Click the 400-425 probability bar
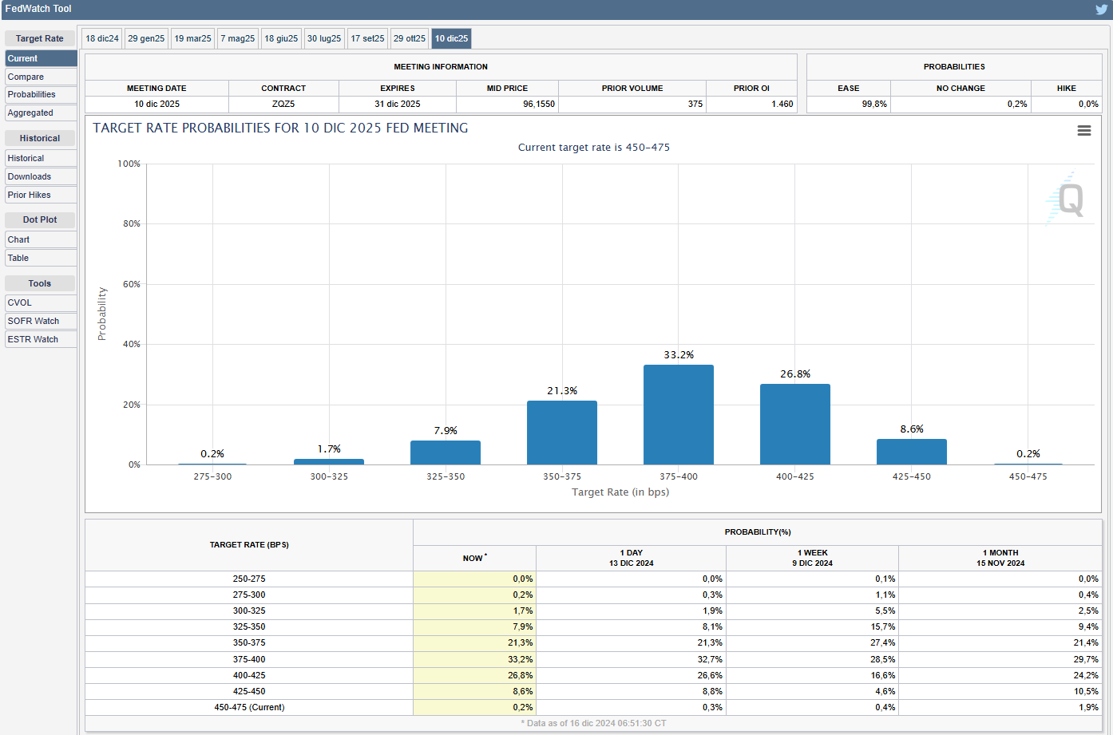The image size is (1113, 735). pos(794,425)
